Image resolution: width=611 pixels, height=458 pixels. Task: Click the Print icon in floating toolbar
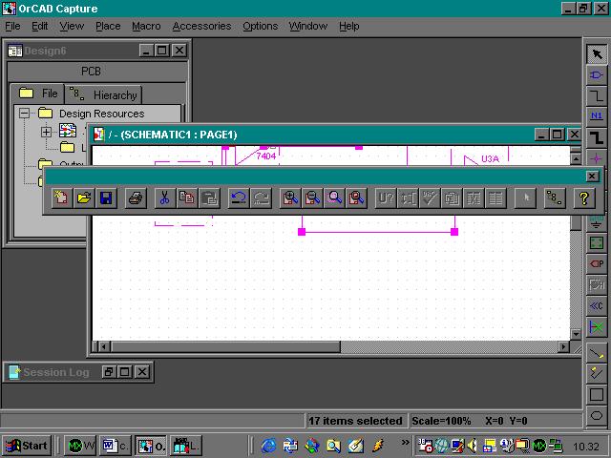tap(136, 198)
